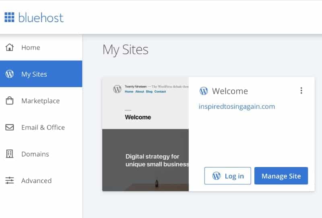The height and width of the screenshot is (218, 322).
Task: Click the Manage Site button
Action: click(x=281, y=176)
